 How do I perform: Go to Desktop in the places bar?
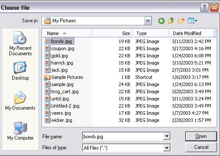pyautogui.click(x=20, y=70)
